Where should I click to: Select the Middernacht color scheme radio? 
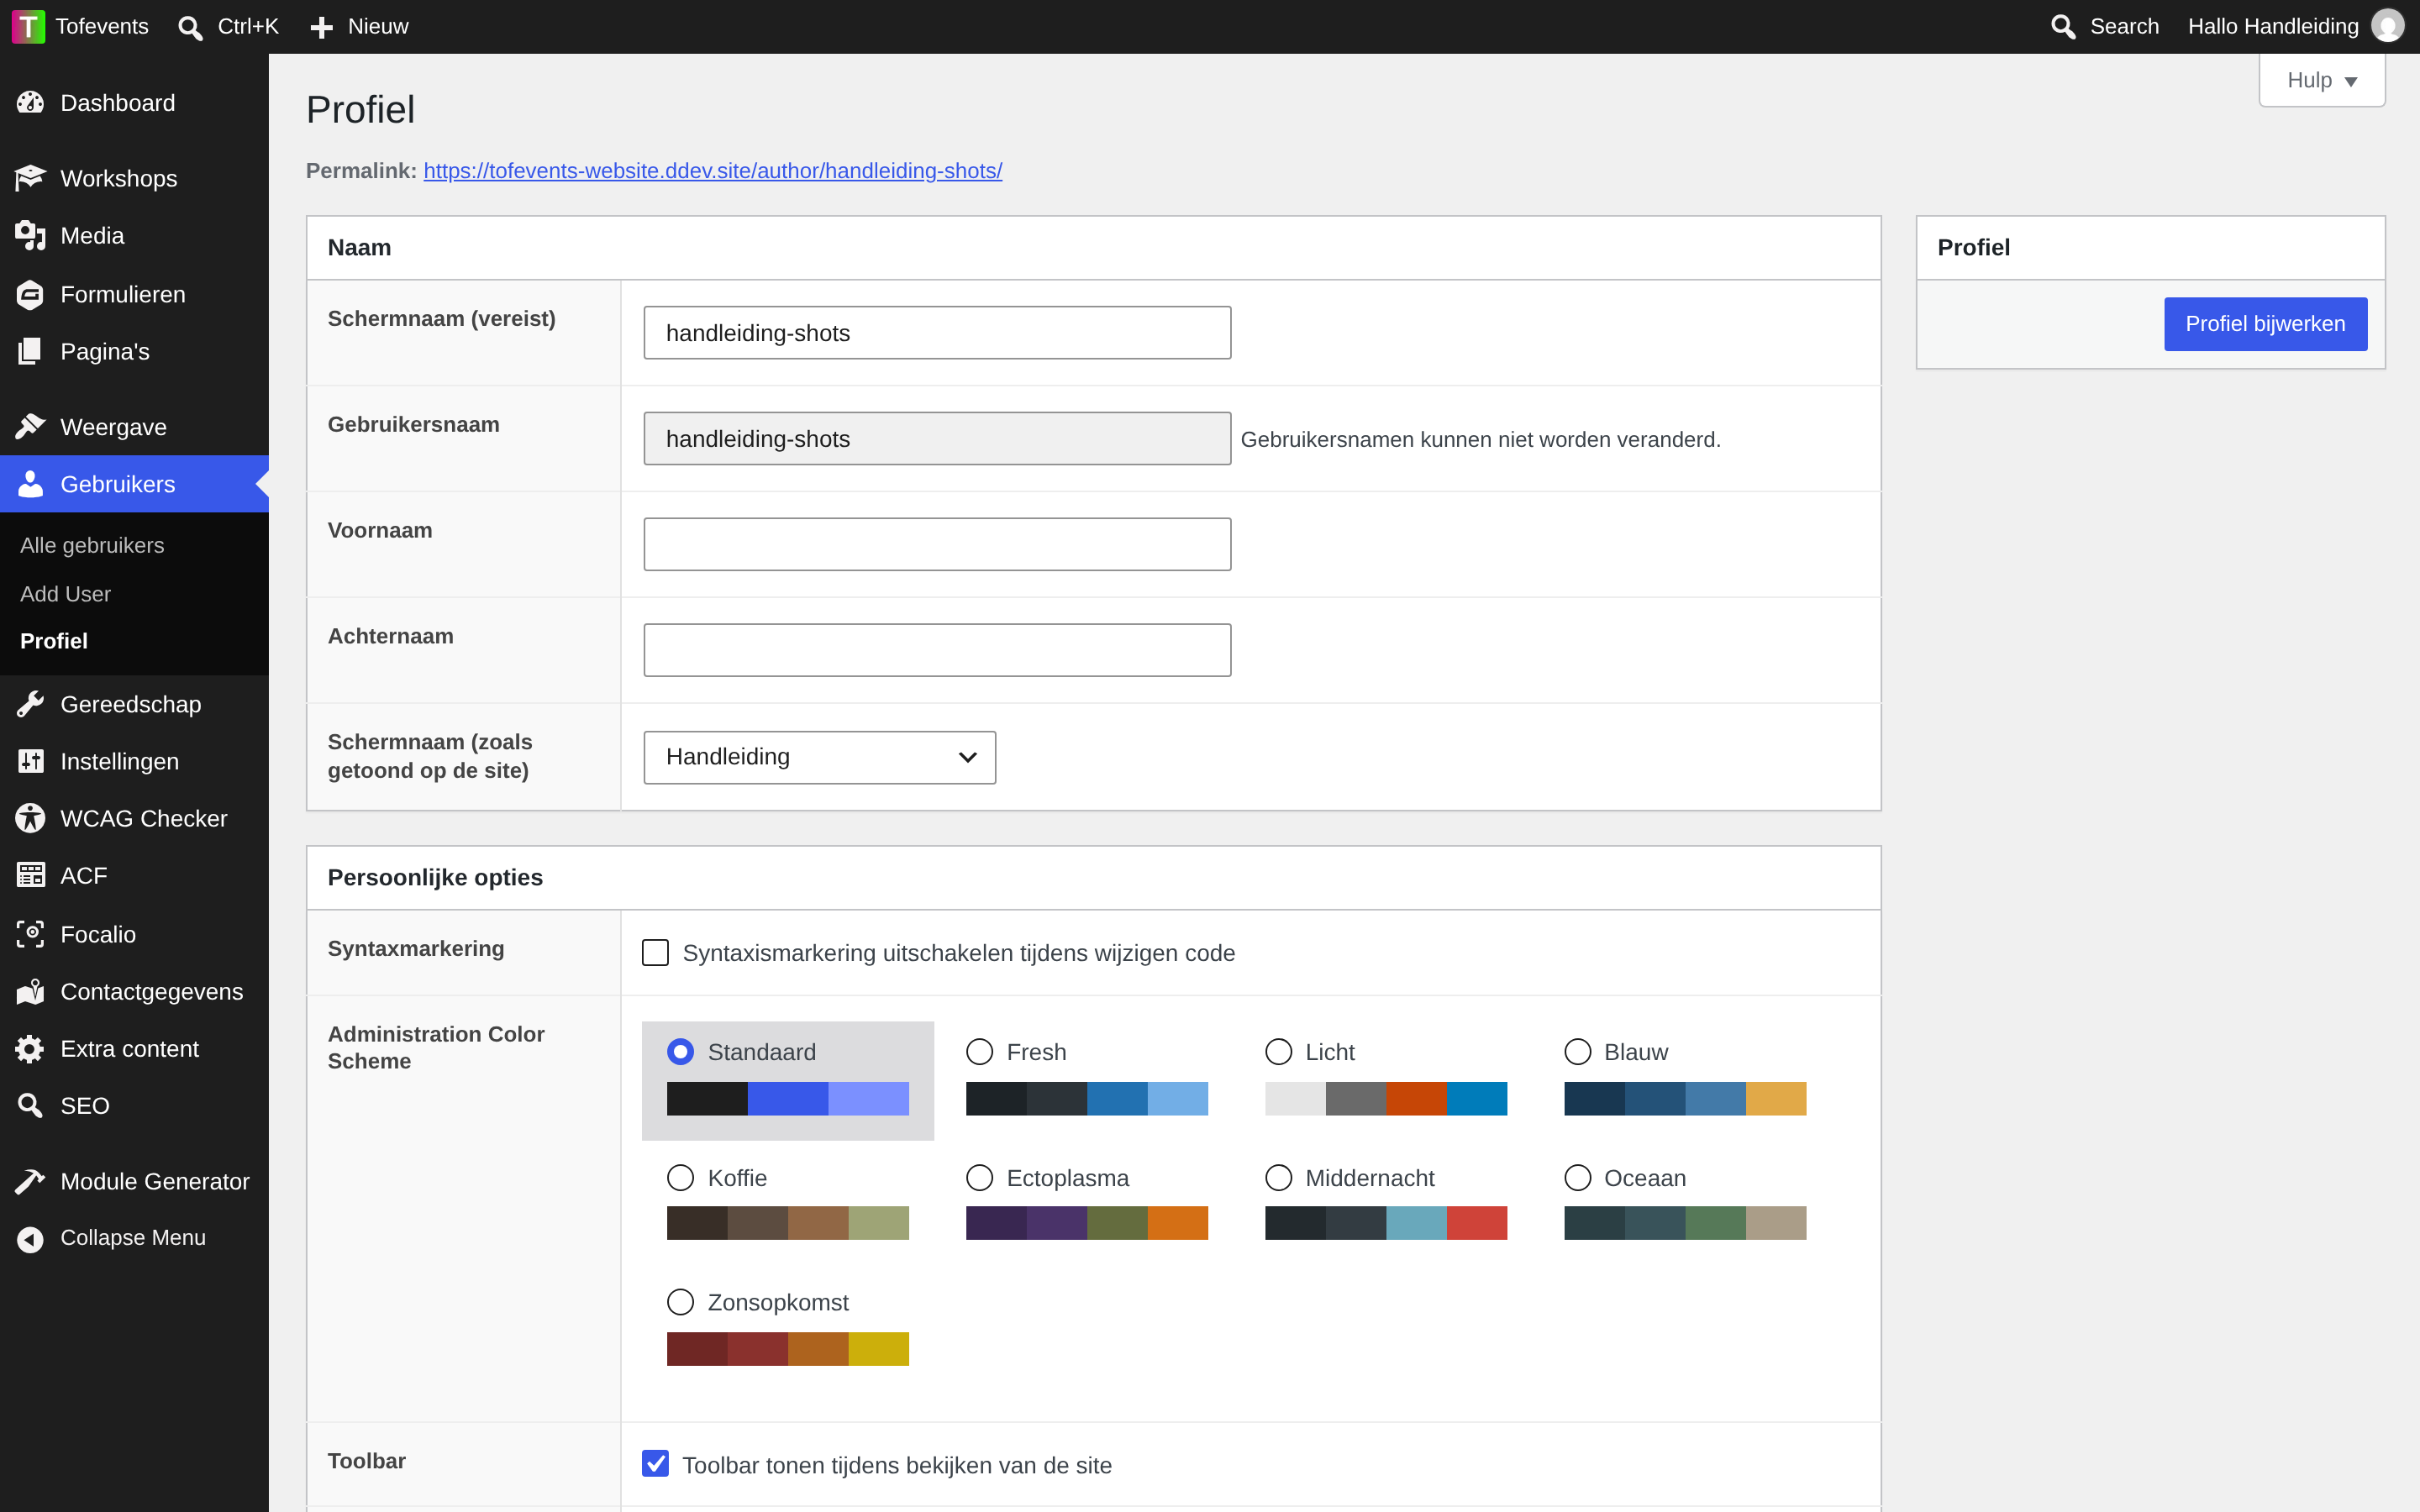tap(1278, 1178)
